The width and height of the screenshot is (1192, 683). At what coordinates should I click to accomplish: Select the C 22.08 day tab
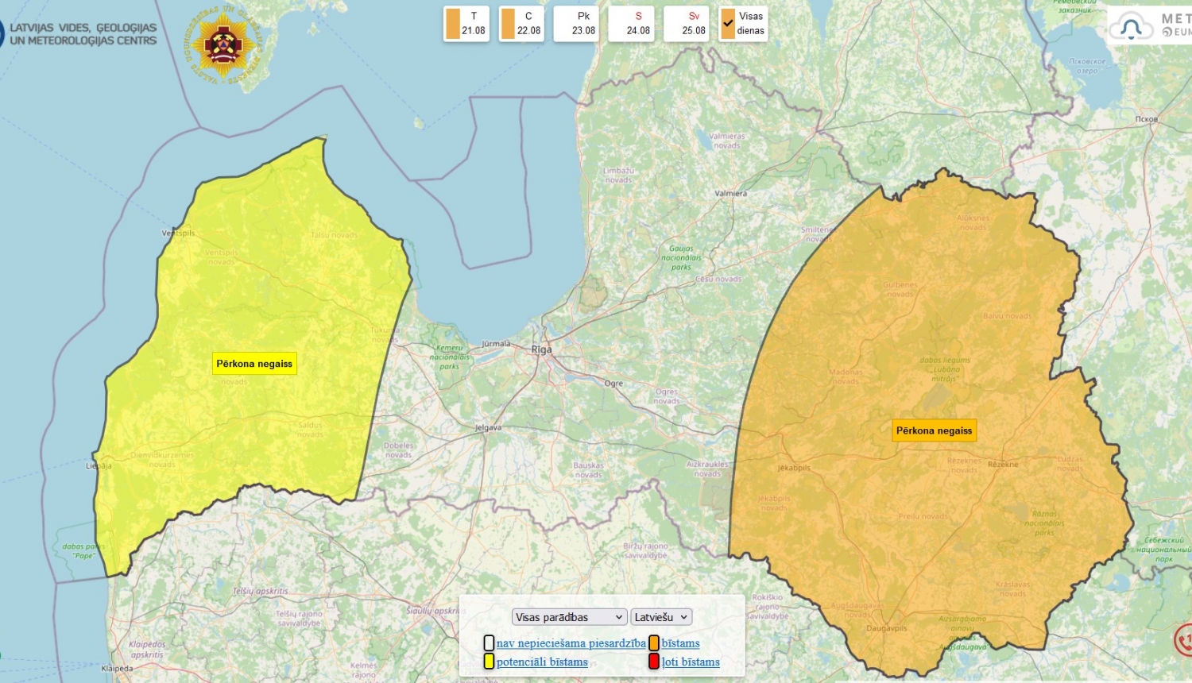(521, 24)
